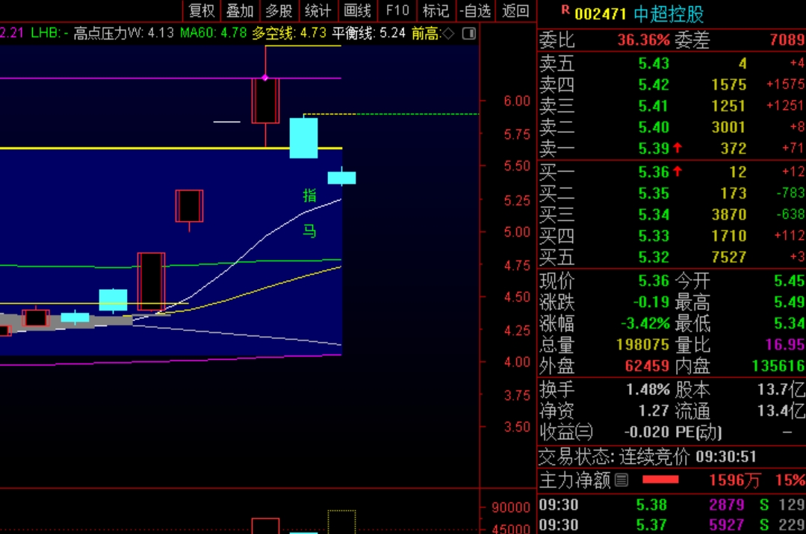Click the buy-five volume 7527
806x534 pixels.
(729, 257)
